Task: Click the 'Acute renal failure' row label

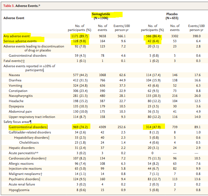Action: click(22, 184)
